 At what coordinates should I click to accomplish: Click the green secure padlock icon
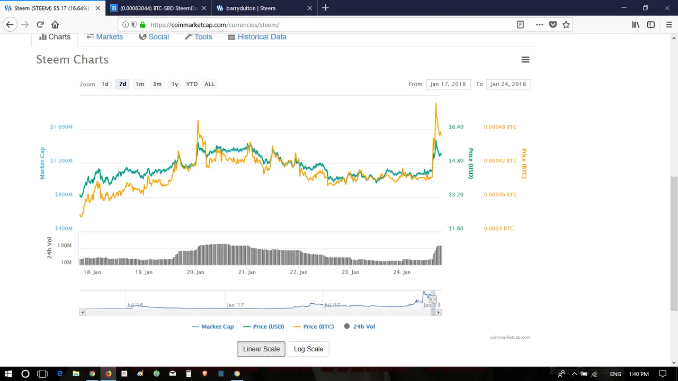click(142, 24)
